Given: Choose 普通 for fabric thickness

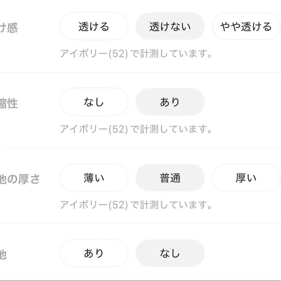Looking at the screenshot, I should tap(170, 177).
